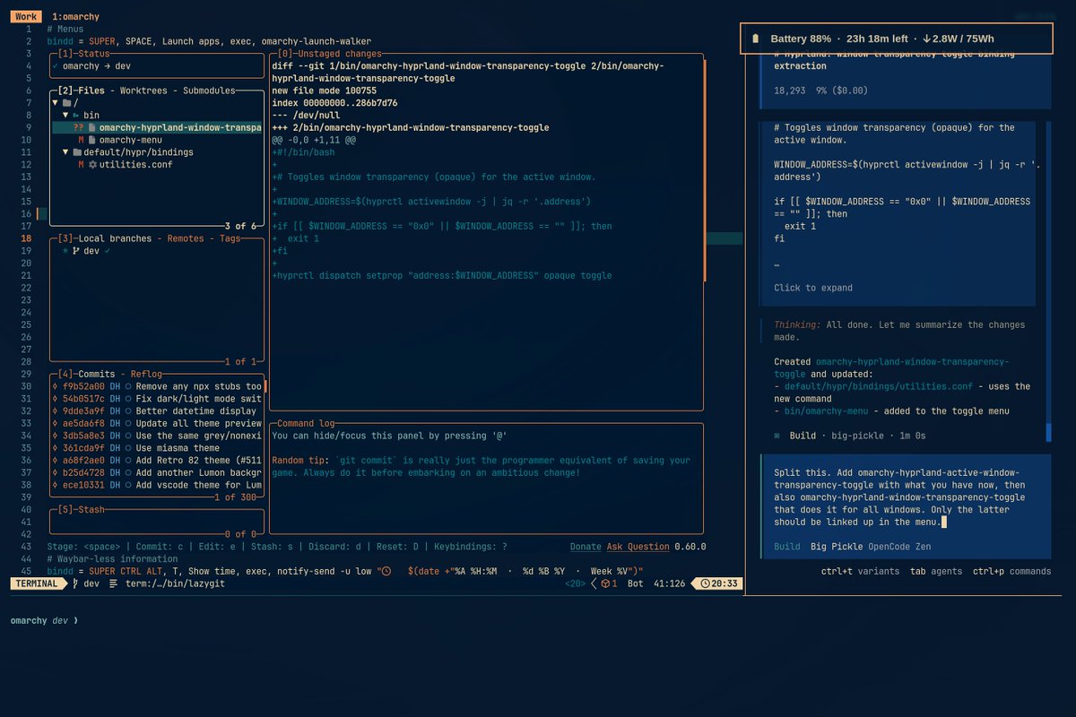Click 'omarchy → dev' in Status panel
Screen dimensions: 1076x717
97,66
